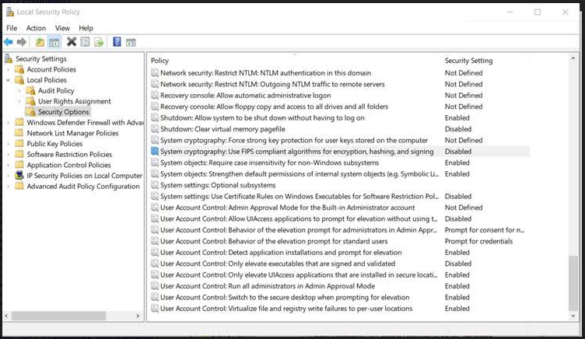
Task: Click the Export List toolbar icon
Action: (99, 42)
